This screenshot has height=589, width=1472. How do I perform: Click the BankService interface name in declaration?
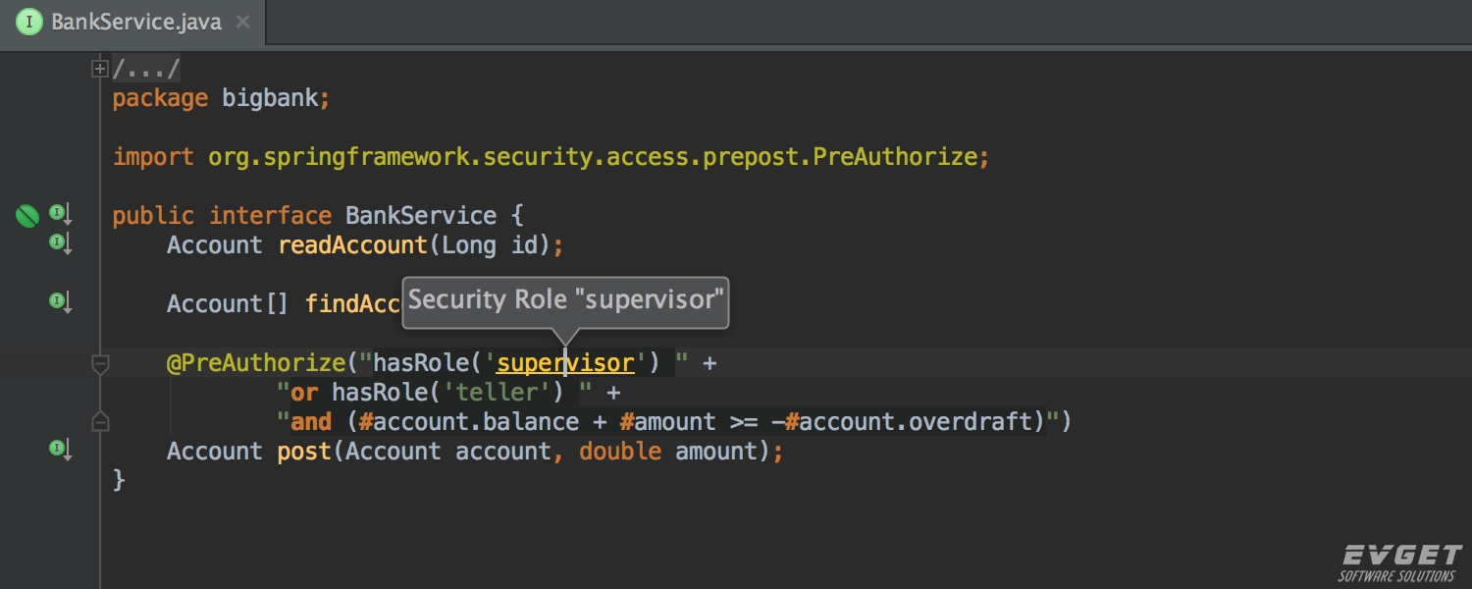click(x=421, y=216)
